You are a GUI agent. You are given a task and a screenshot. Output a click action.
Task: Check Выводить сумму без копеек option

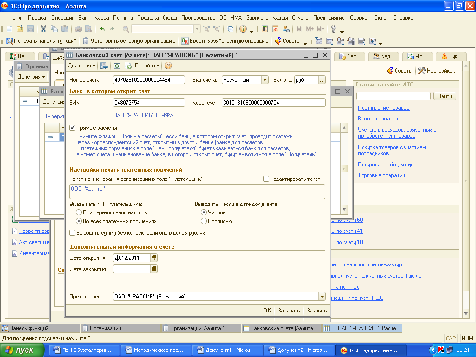point(72,233)
